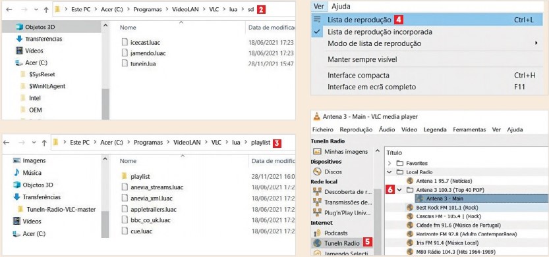Click the VLC cone icon in title bar
This screenshot has height=257, width=549.
click(316, 116)
